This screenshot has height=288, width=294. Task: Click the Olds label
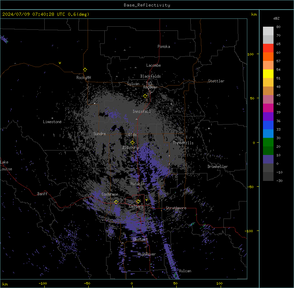(132, 135)
